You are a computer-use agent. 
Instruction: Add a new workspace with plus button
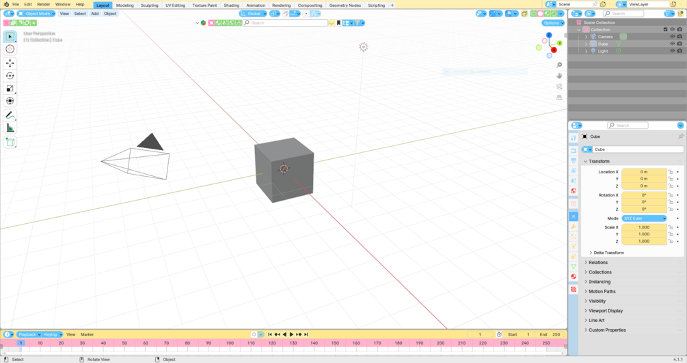coord(392,5)
